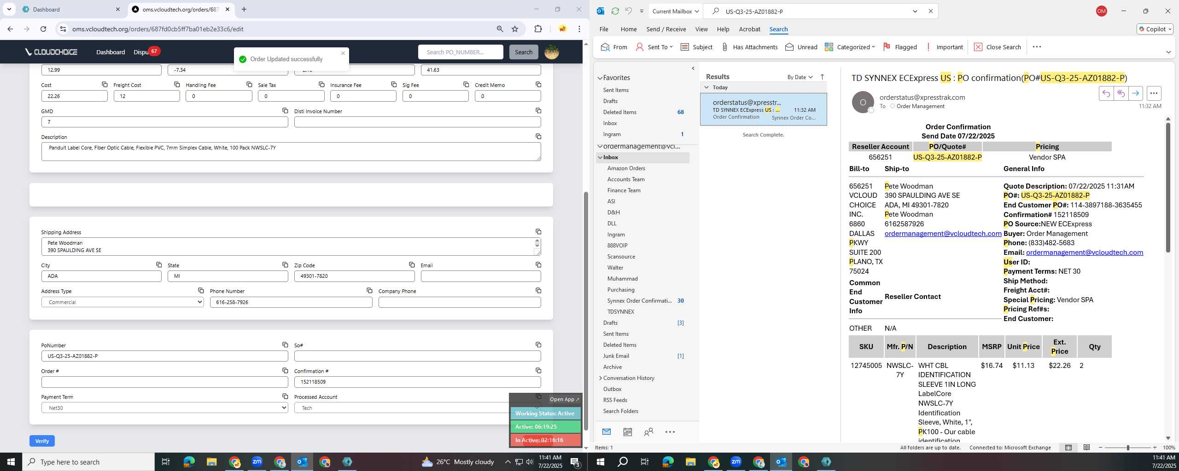Image resolution: width=1179 pixels, height=471 pixels.
Task: Switch to the Outlook View tab
Action: (x=701, y=29)
